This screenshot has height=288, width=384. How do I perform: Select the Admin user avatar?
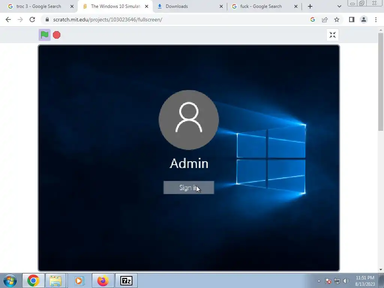point(189,120)
